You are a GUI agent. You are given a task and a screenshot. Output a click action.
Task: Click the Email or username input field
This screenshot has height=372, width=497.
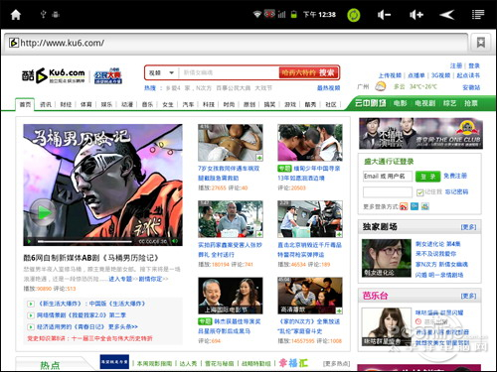pos(388,177)
